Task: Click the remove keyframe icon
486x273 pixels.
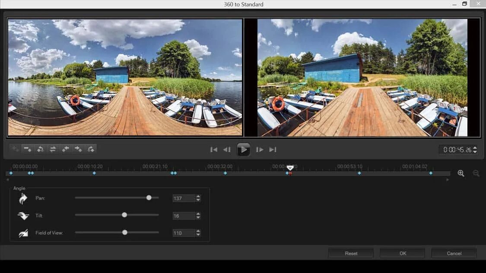Action: coord(28,149)
